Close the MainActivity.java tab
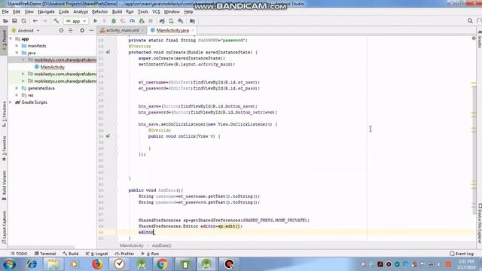Screen dimensions: 482x271 (x=193, y=30)
